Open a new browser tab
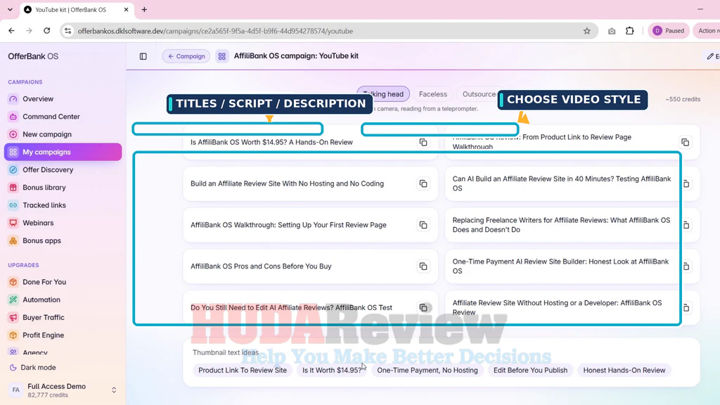 pyautogui.click(x=144, y=9)
